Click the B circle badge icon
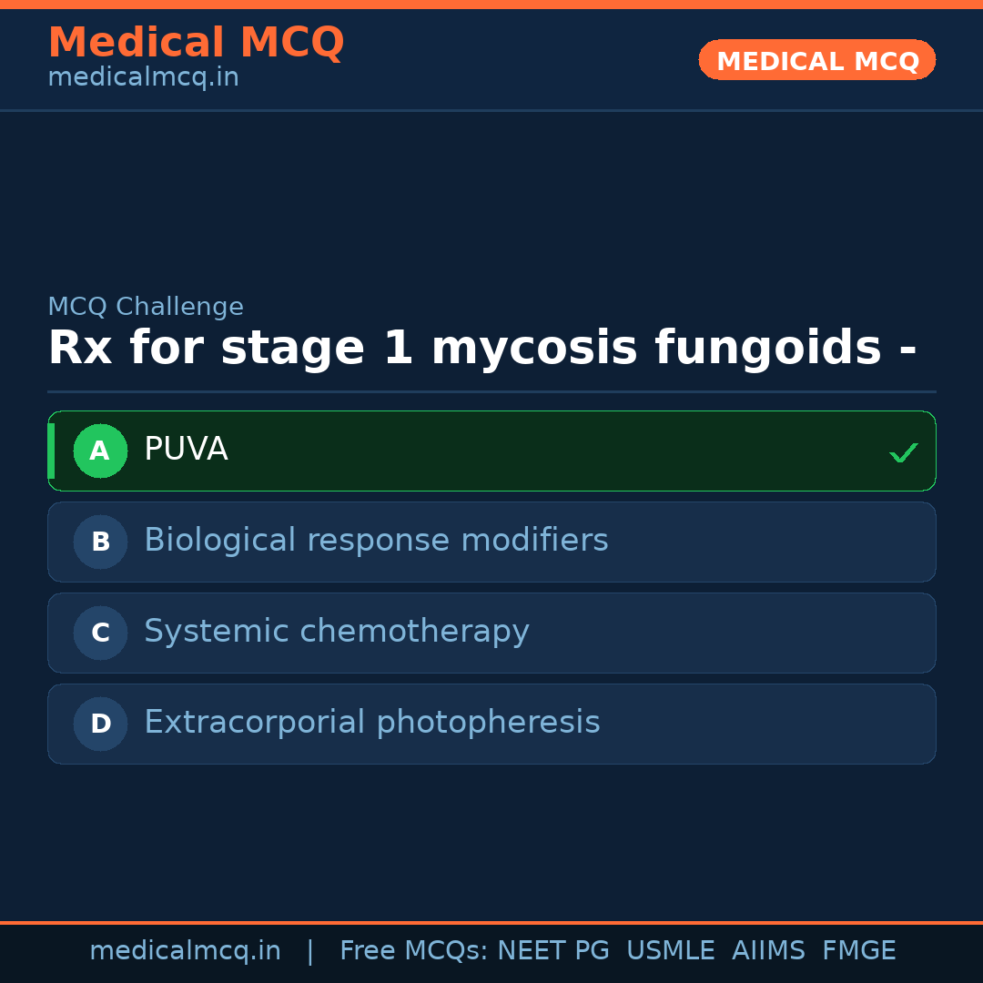983x983 pixels. 100,542
